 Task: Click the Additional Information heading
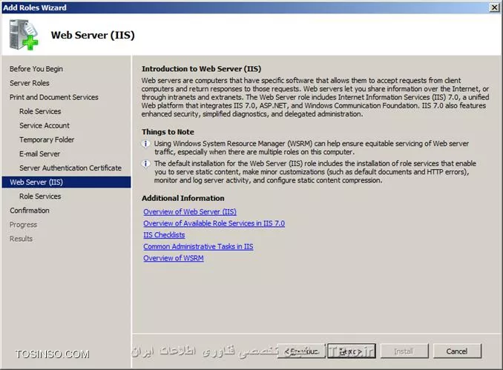pos(183,198)
